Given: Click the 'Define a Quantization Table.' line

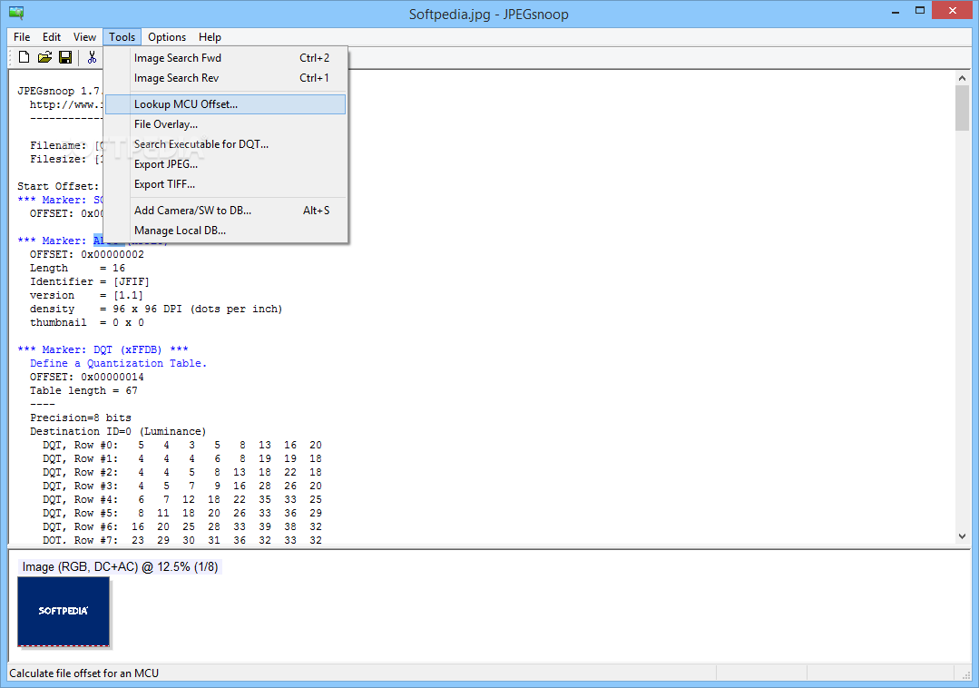Looking at the screenshot, I should point(118,363).
